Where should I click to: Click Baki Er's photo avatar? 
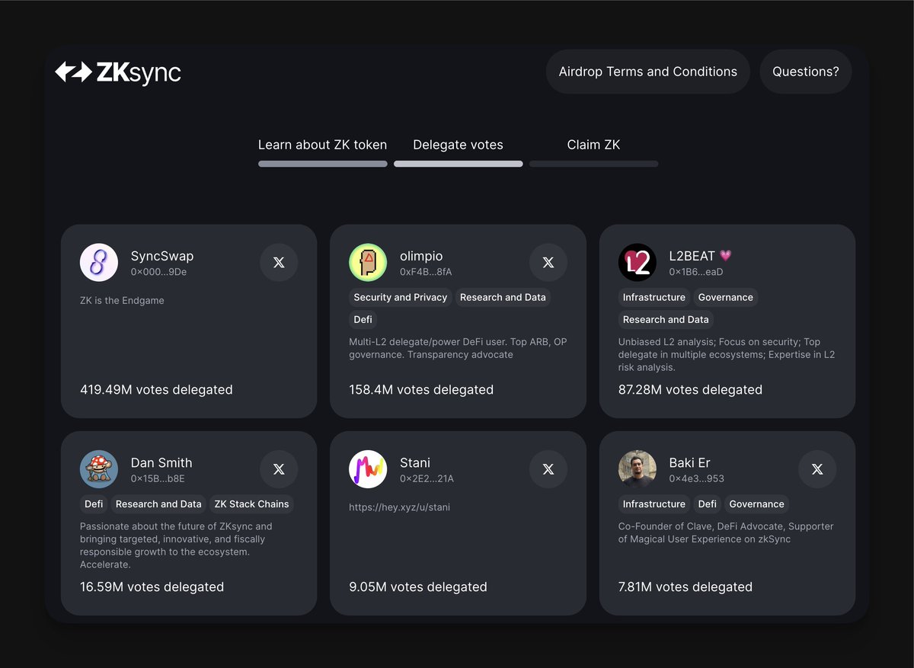pyautogui.click(x=638, y=469)
